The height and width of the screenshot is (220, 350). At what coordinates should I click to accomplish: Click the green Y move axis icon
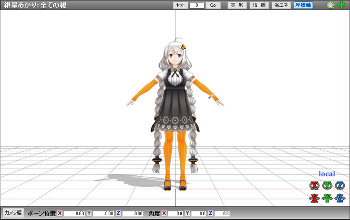[x=327, y=198]
